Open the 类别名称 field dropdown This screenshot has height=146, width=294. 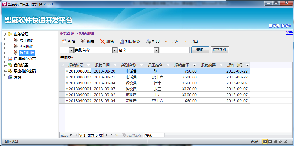tap(114, 50)
